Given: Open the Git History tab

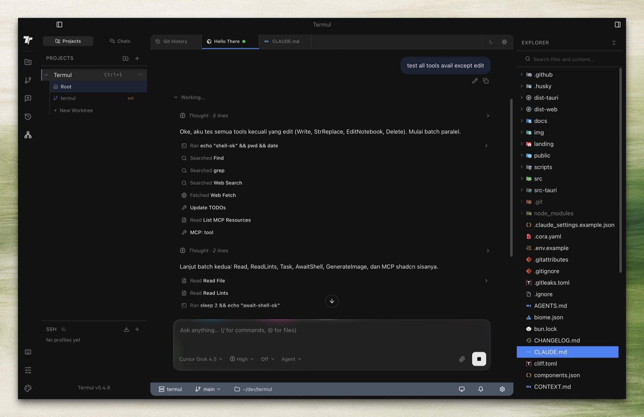Looking at the screenshot, I should tap(176, 41).
